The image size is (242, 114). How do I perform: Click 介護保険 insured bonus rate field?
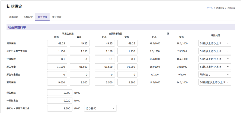click(x=127, y=59)
